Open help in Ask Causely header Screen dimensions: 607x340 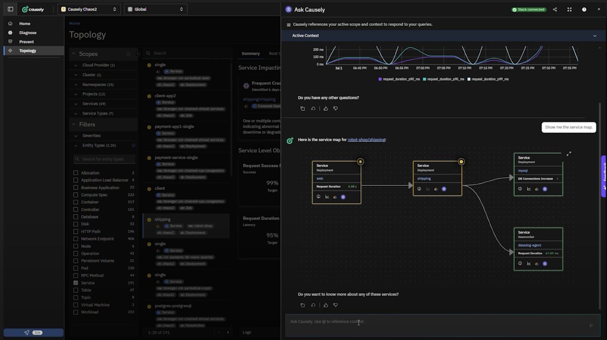[x=584, y=10]
